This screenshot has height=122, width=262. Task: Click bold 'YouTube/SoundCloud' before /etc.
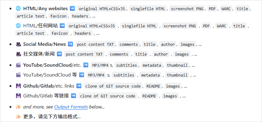pyautogui.click(x=47, y=65)
